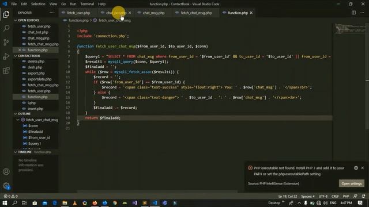Select chat_bot.php in Open Editors list

(x=38, y=32)
